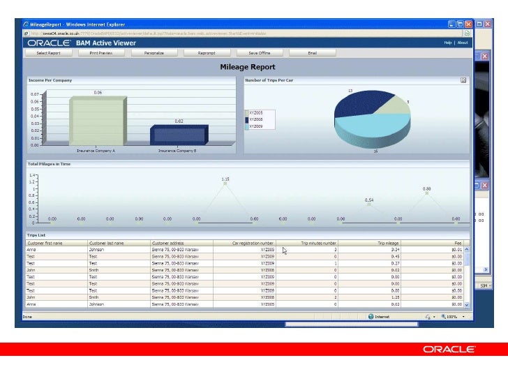
Task: Click the Save Offline button
Action: [260, 53]
